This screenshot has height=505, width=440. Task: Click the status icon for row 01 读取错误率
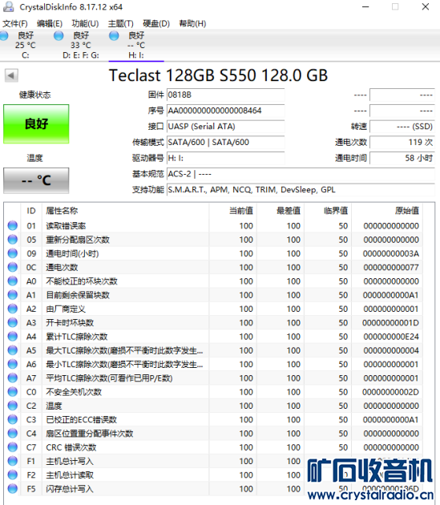pyautogui.click(x=13, y=225)
